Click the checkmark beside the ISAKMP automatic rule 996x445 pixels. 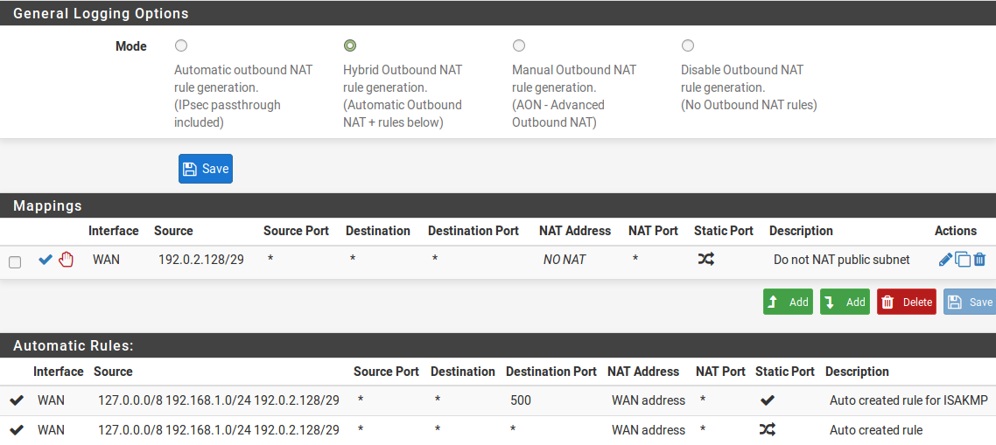point(17,400)
